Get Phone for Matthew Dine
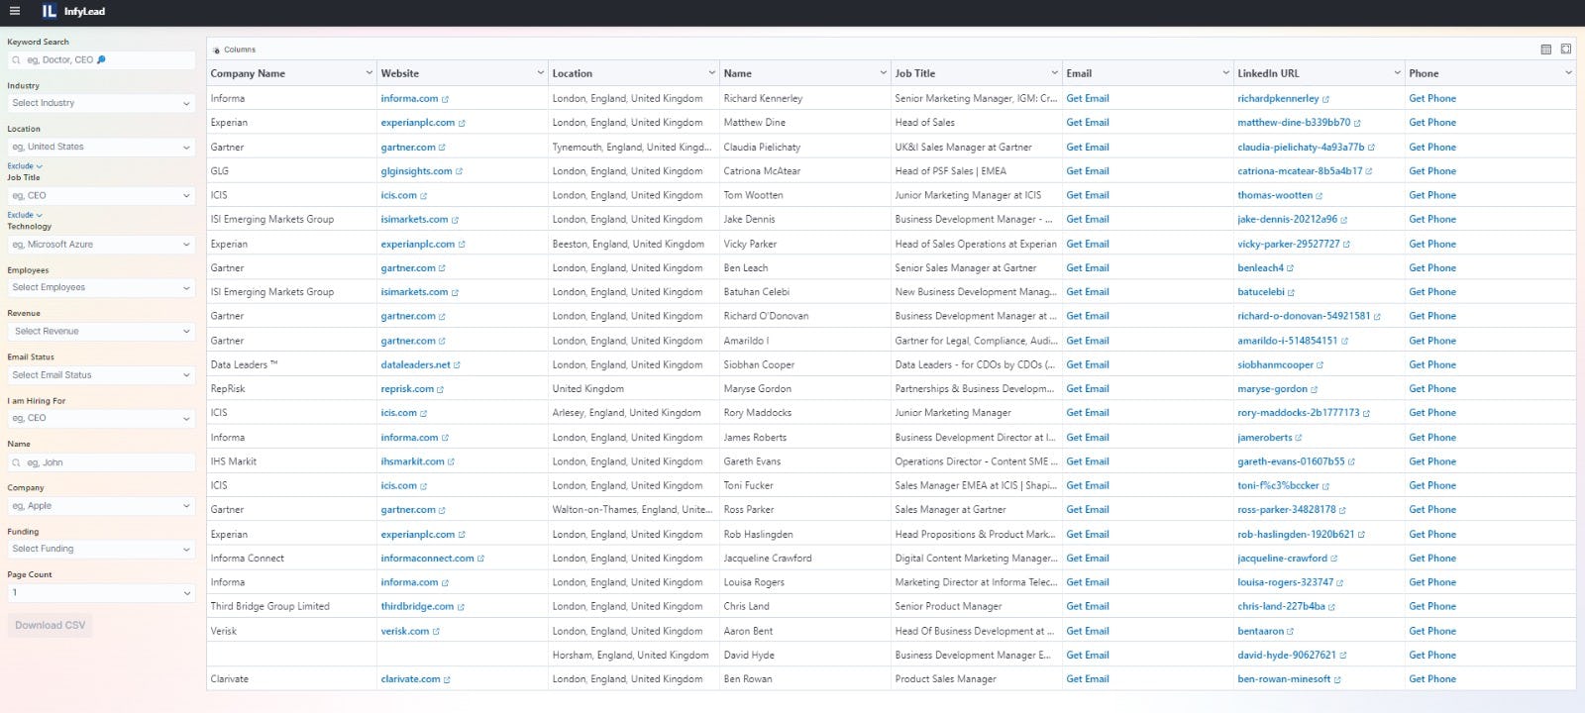Screen dimensions: 1585x713 click(x=1432, y=123)
